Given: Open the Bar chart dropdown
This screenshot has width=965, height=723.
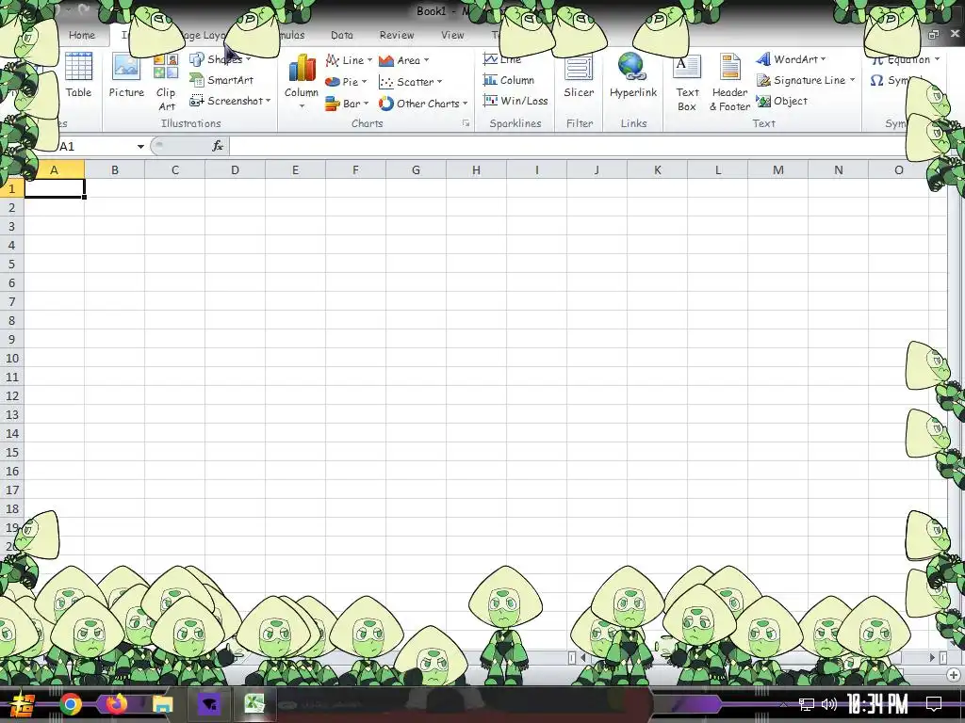Looking at the screenshot, I should click(x=347, y=104).
